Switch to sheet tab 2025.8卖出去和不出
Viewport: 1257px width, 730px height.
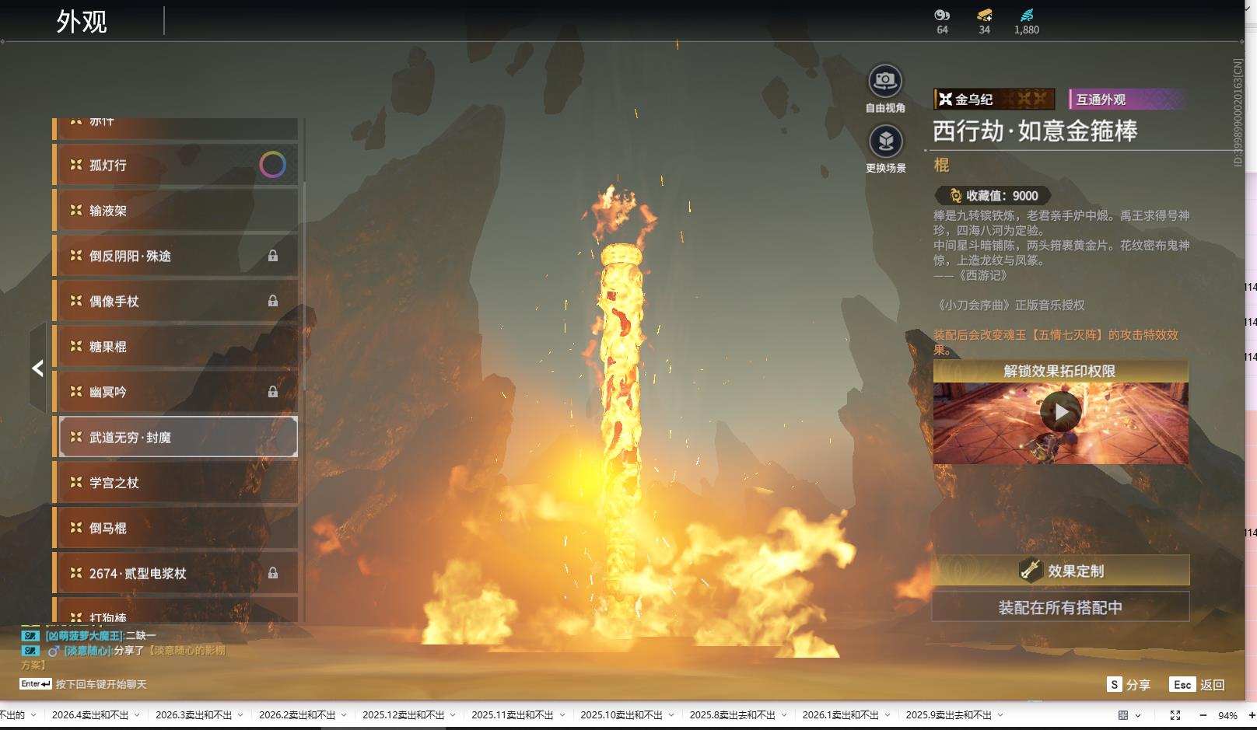pyautogui.click(x=732, y=715)
